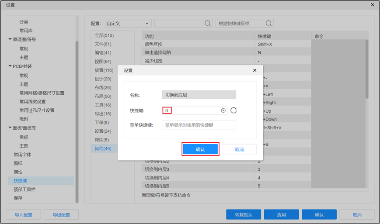Click the 导出配置 button
380x224 pixels.
[61, 214]
